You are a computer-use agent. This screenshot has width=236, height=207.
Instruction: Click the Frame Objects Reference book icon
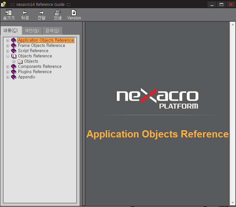coord(14,45)
